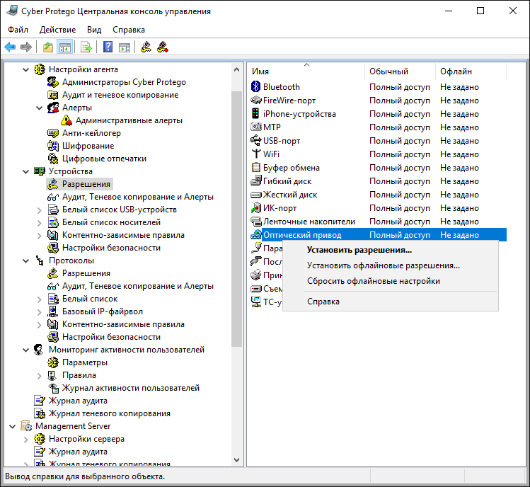Screen dimensions: 530x487
Task: Click the Up one level folder icon
Action: pyautogui.click(x=48, y=47)
